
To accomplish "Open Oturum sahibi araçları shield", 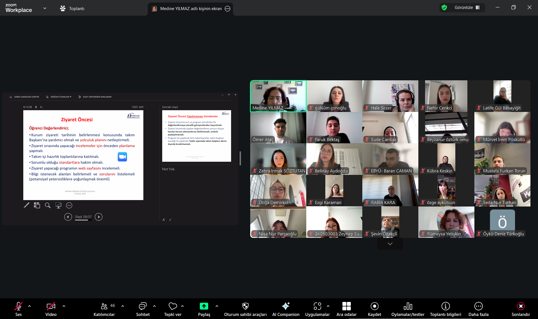I will click(245, 306).
